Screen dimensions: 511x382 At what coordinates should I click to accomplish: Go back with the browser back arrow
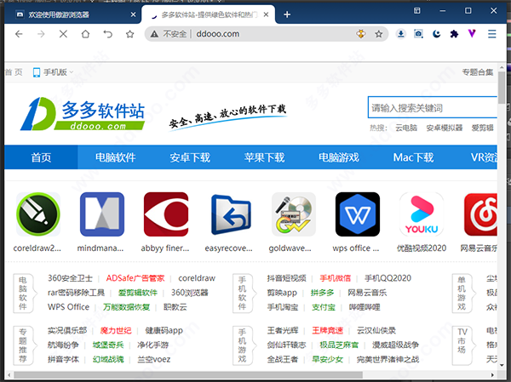click(x=19, y=34)
